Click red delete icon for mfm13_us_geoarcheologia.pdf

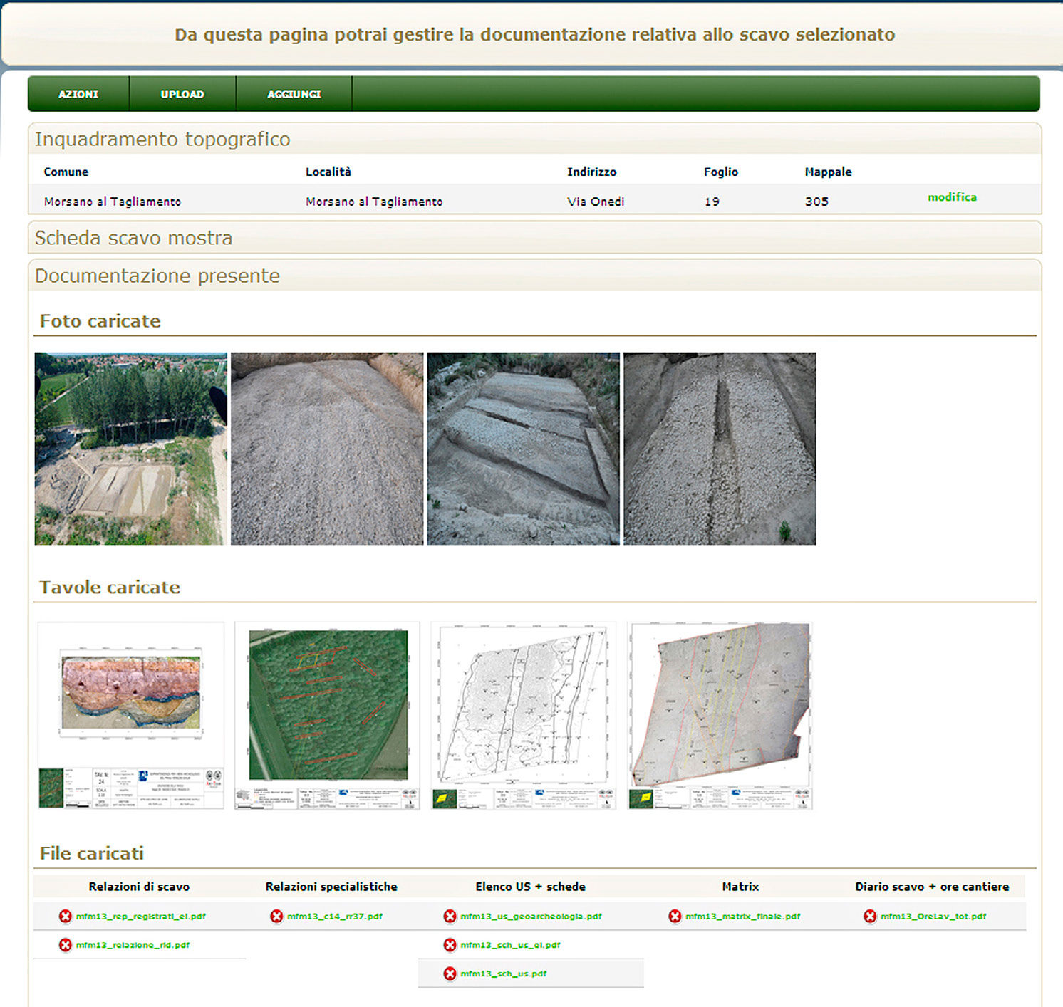click(450, 917)
